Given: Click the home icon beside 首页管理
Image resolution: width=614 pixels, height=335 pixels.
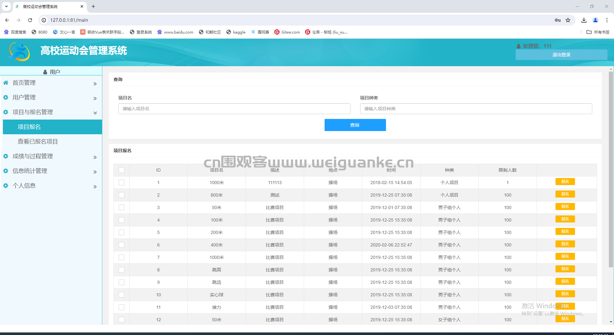Looking at the screenshot, I should pyautogui.click(x=6, y=82).
